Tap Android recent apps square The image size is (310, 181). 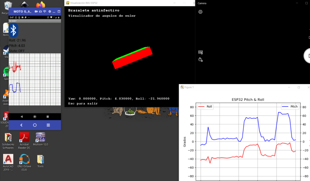[48, 116]
